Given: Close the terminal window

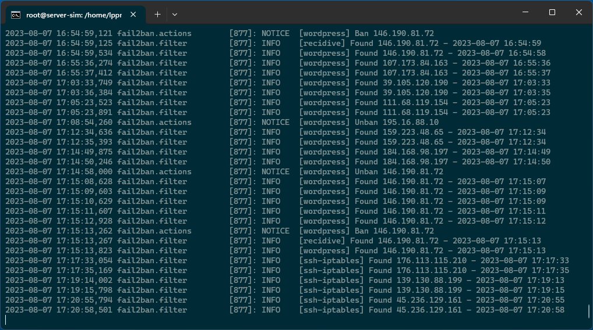Looking at the screenshot, I should 578,13.
